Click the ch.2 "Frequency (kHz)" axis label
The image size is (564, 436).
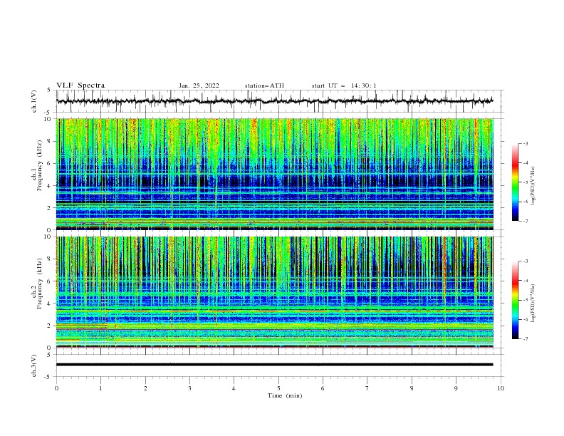(x=39, y=284)
